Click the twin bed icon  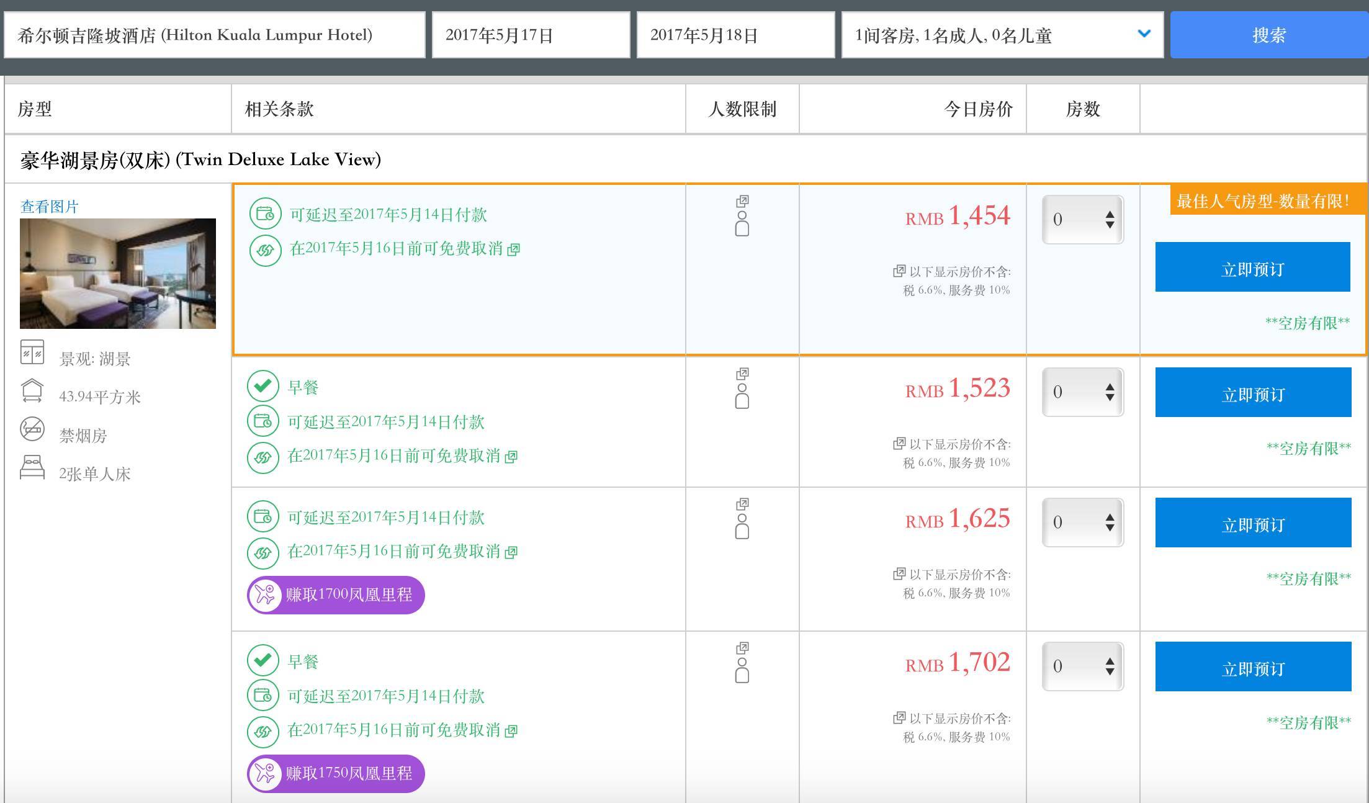click(32, 467)
